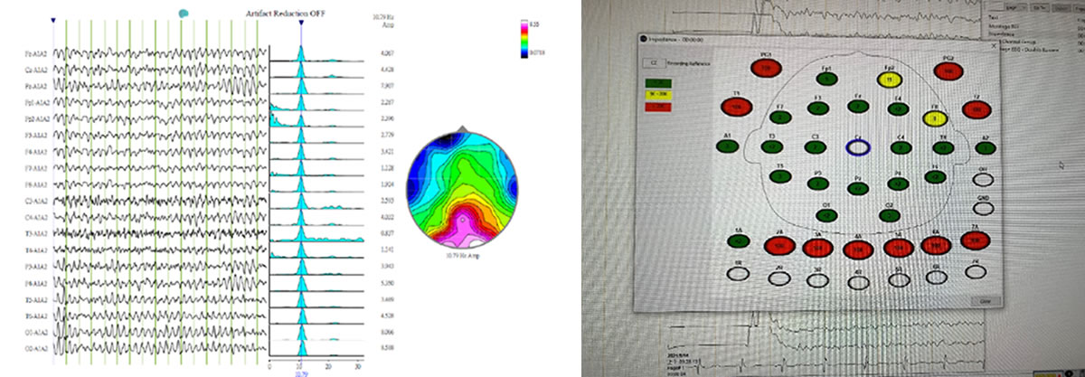Click the Fp2 yellow electrode indicator

pyautogui.click(x=890, y=80)
